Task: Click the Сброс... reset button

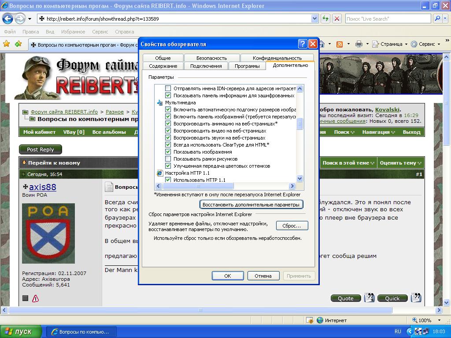Action: (x=292, y=226)
